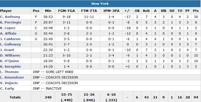Open J. Grant player link
The height and width of the screenshot is (102, 201).
[x=7, y=50]
